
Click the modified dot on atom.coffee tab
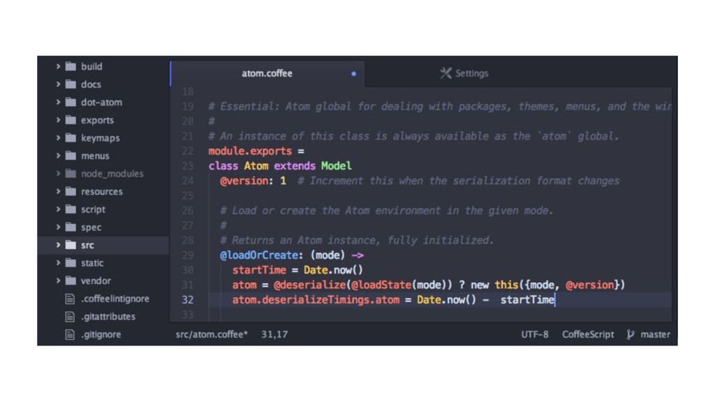pos(353,73)
